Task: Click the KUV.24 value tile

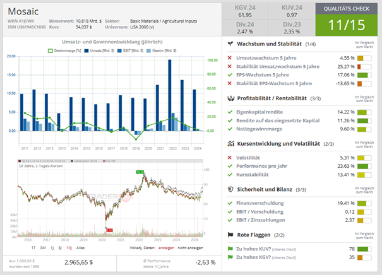Action: point(292,11)
